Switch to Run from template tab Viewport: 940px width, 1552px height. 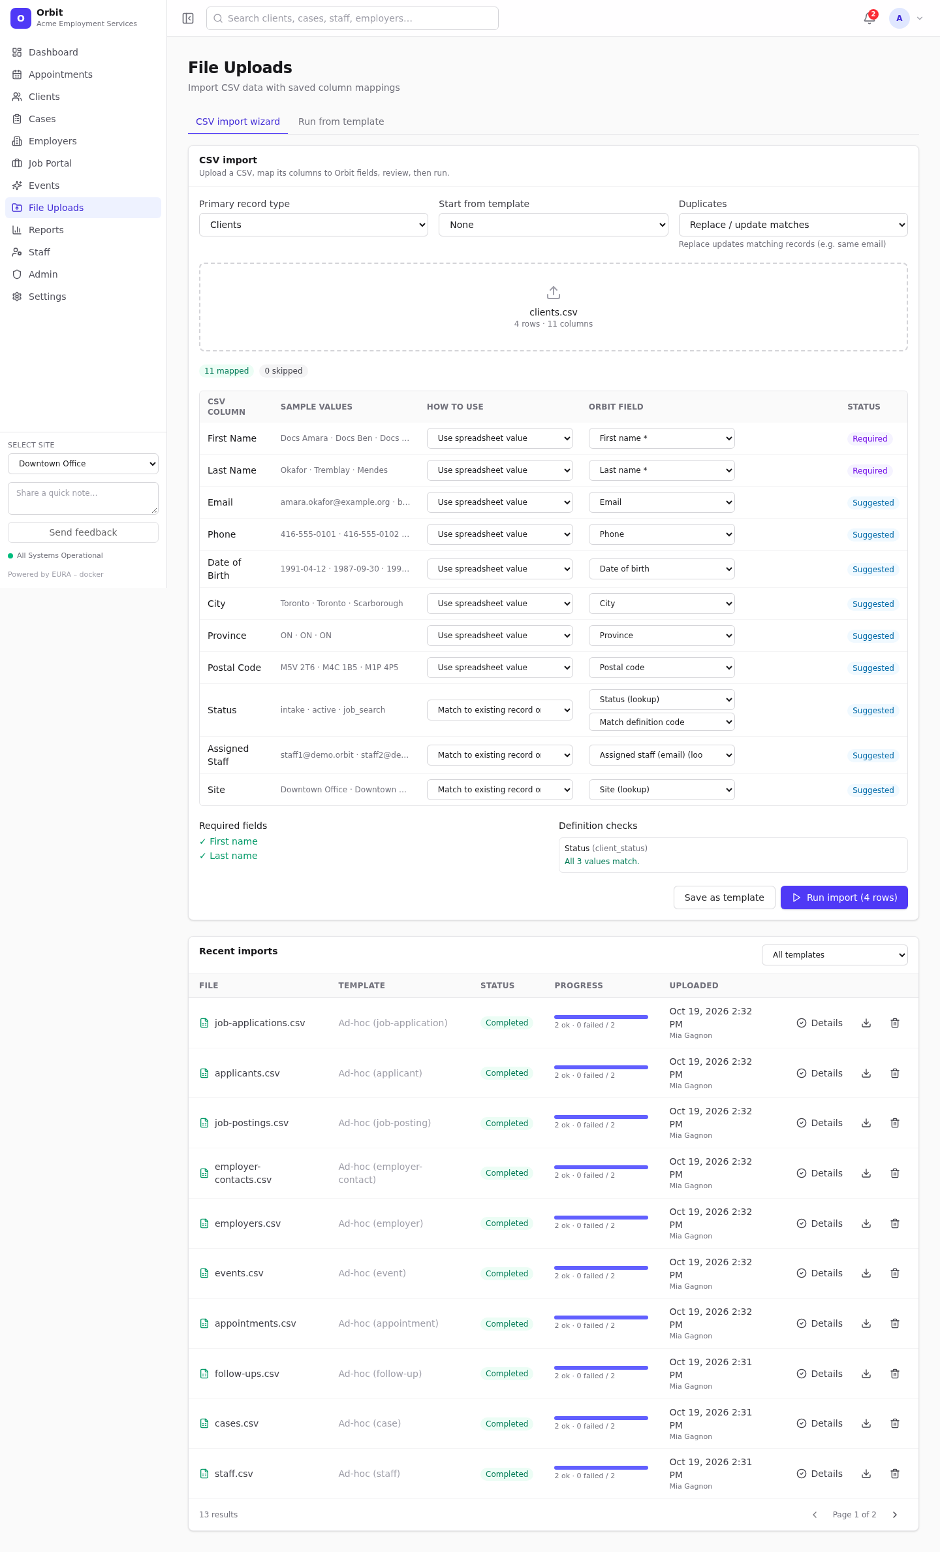pyautogui.click(x=341, y=121)
